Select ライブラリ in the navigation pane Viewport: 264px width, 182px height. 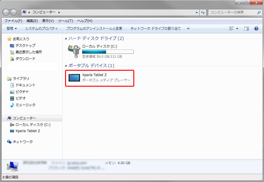[21, 78]
